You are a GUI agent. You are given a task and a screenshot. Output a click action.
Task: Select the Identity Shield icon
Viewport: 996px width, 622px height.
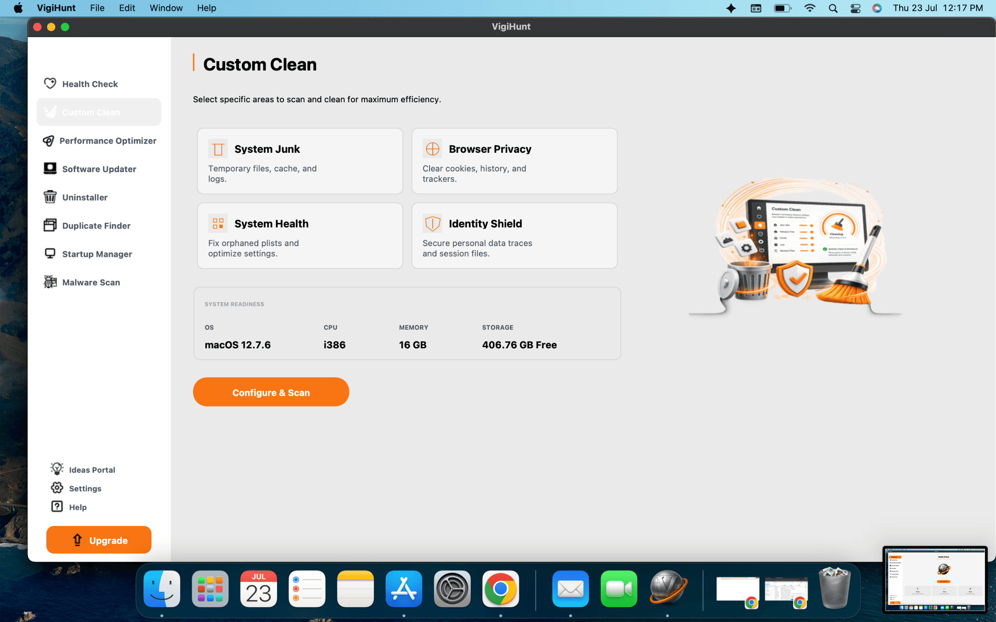(x=432, y=223)
